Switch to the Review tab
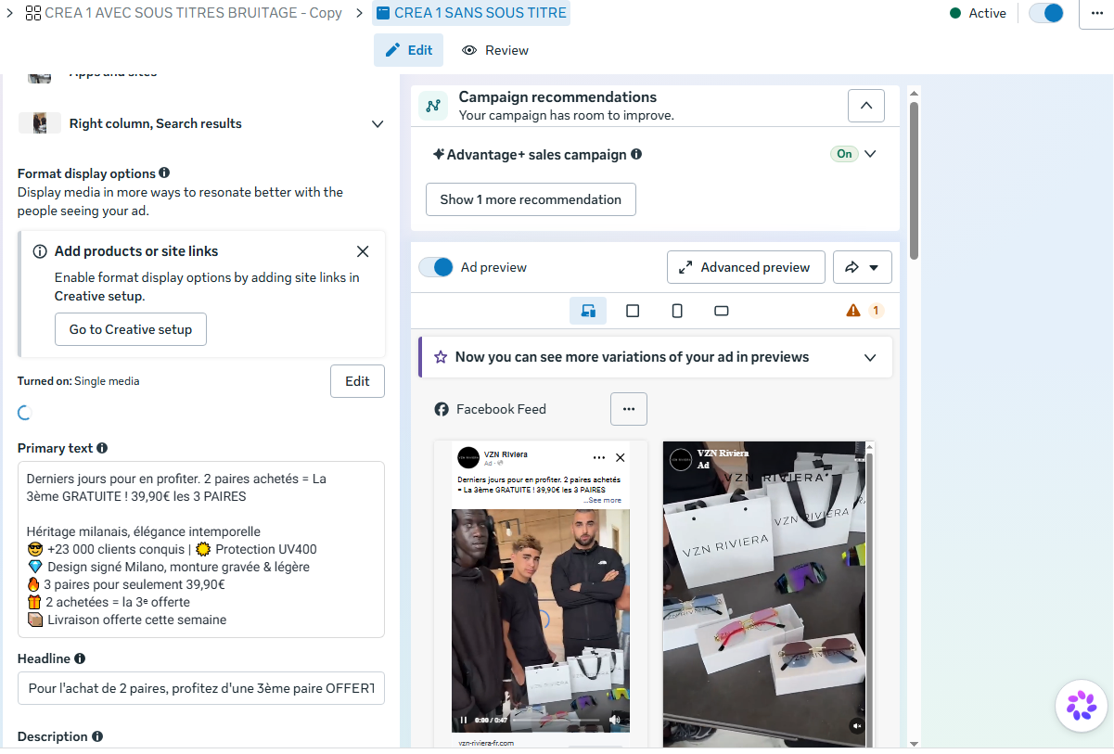Image resolution: width=1114 pixels, height=754 pixels. [495, 50]
